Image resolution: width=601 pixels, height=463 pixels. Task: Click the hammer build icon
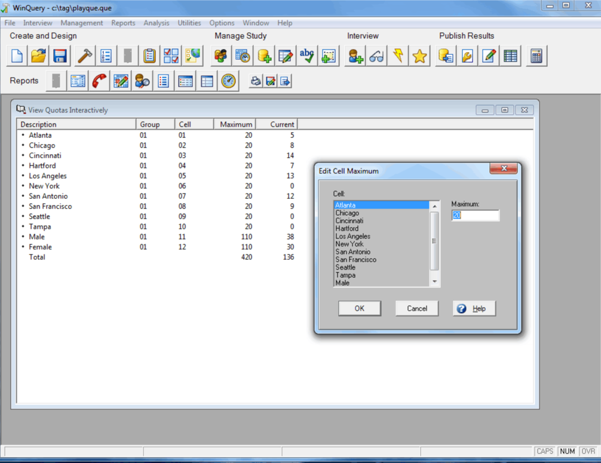(x=85, y=56)
